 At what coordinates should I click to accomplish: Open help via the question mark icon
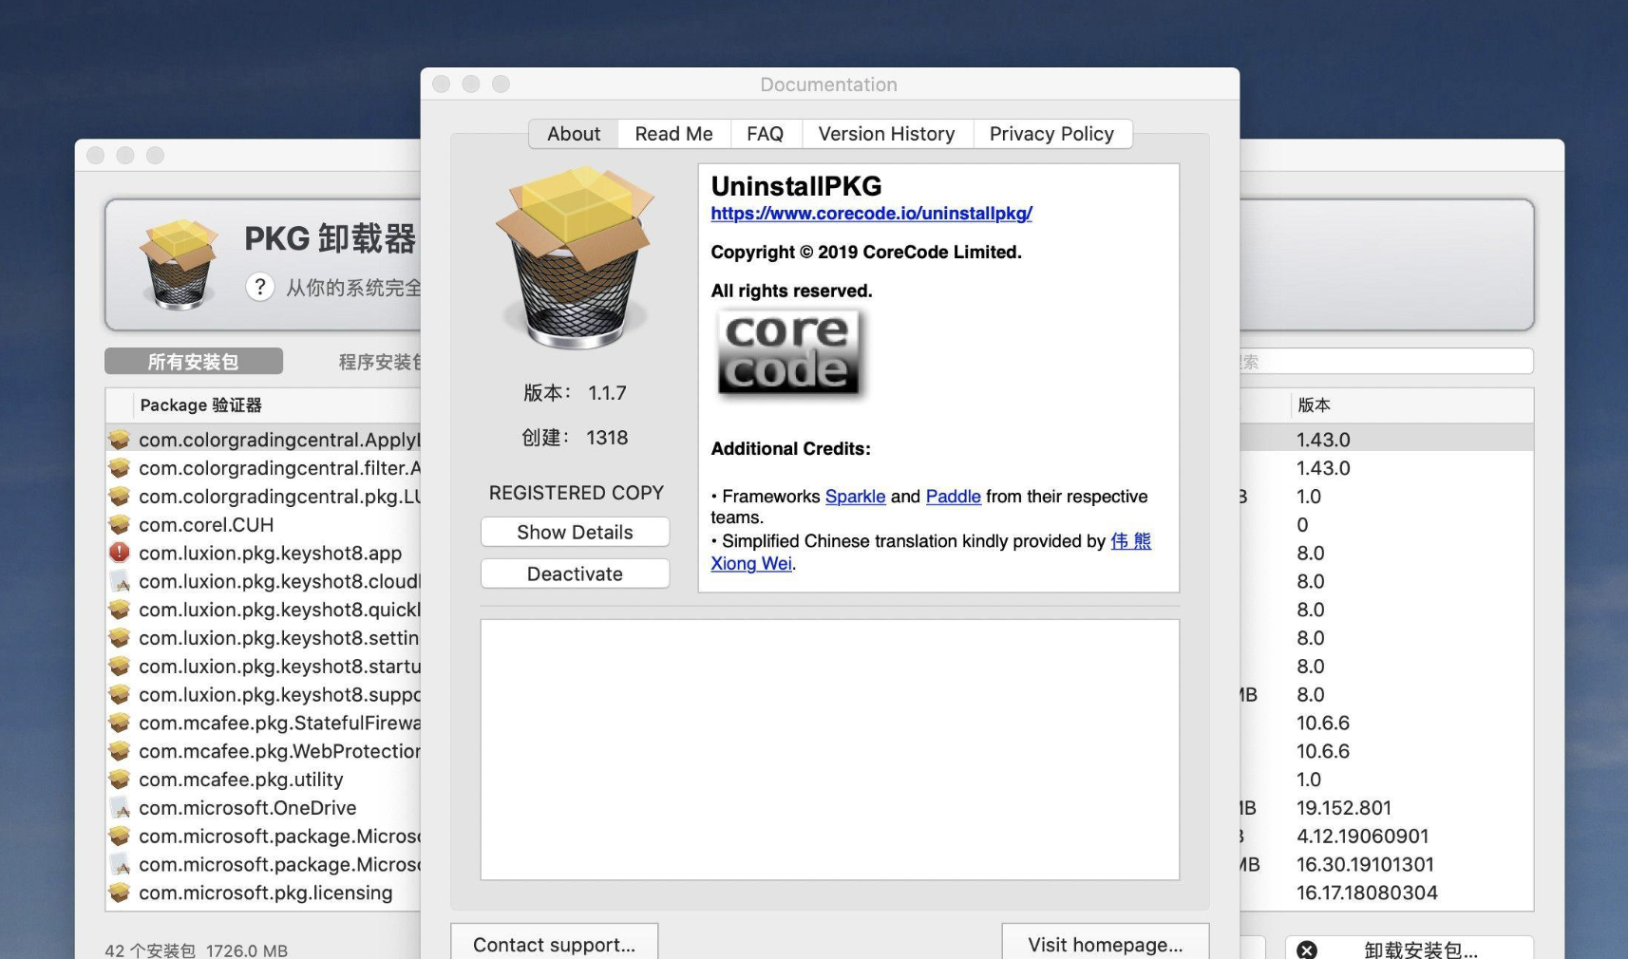point(260,287)
